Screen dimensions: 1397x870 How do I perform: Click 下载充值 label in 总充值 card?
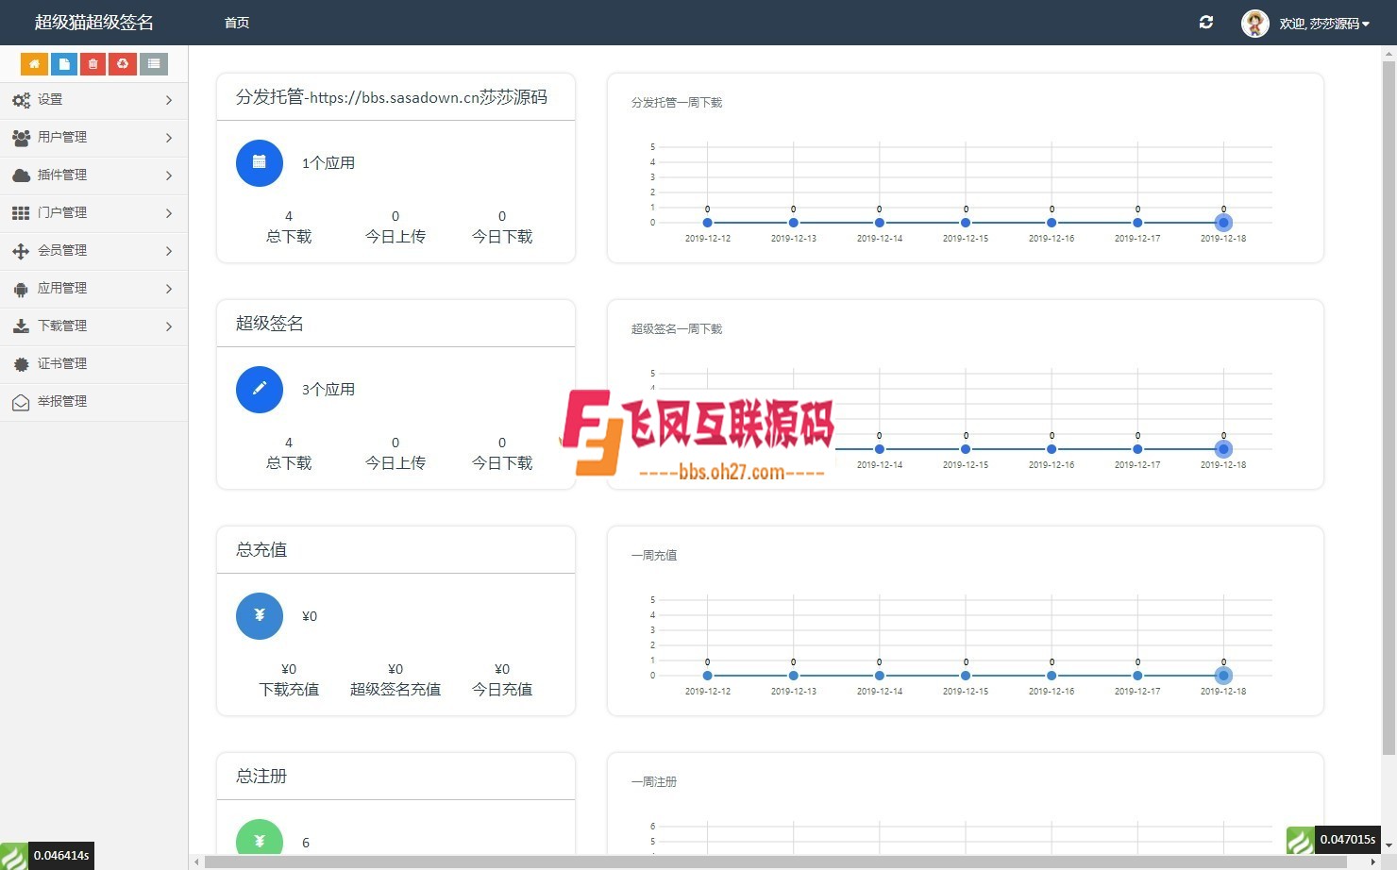tap(289, 690)
